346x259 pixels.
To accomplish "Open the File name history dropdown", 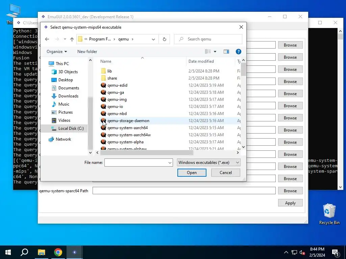I will (170, 163).
